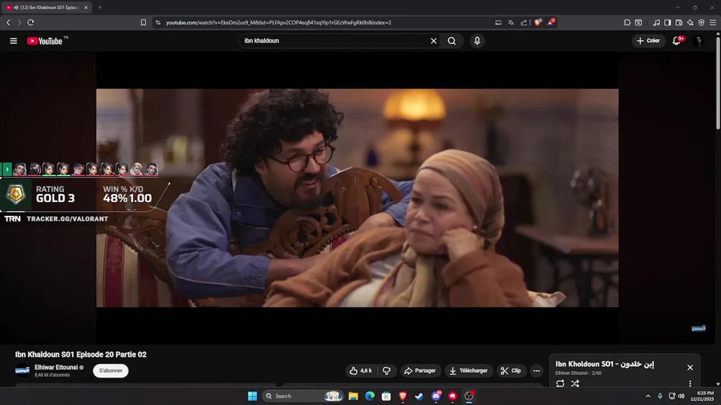The height and width of the screenshot is (405, 721).
Task: Click the video player area
Action: click(357, 197)
